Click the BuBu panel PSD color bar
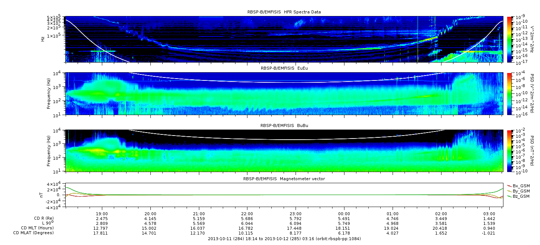Screen dimensions: 540x245 pos(510,151)
